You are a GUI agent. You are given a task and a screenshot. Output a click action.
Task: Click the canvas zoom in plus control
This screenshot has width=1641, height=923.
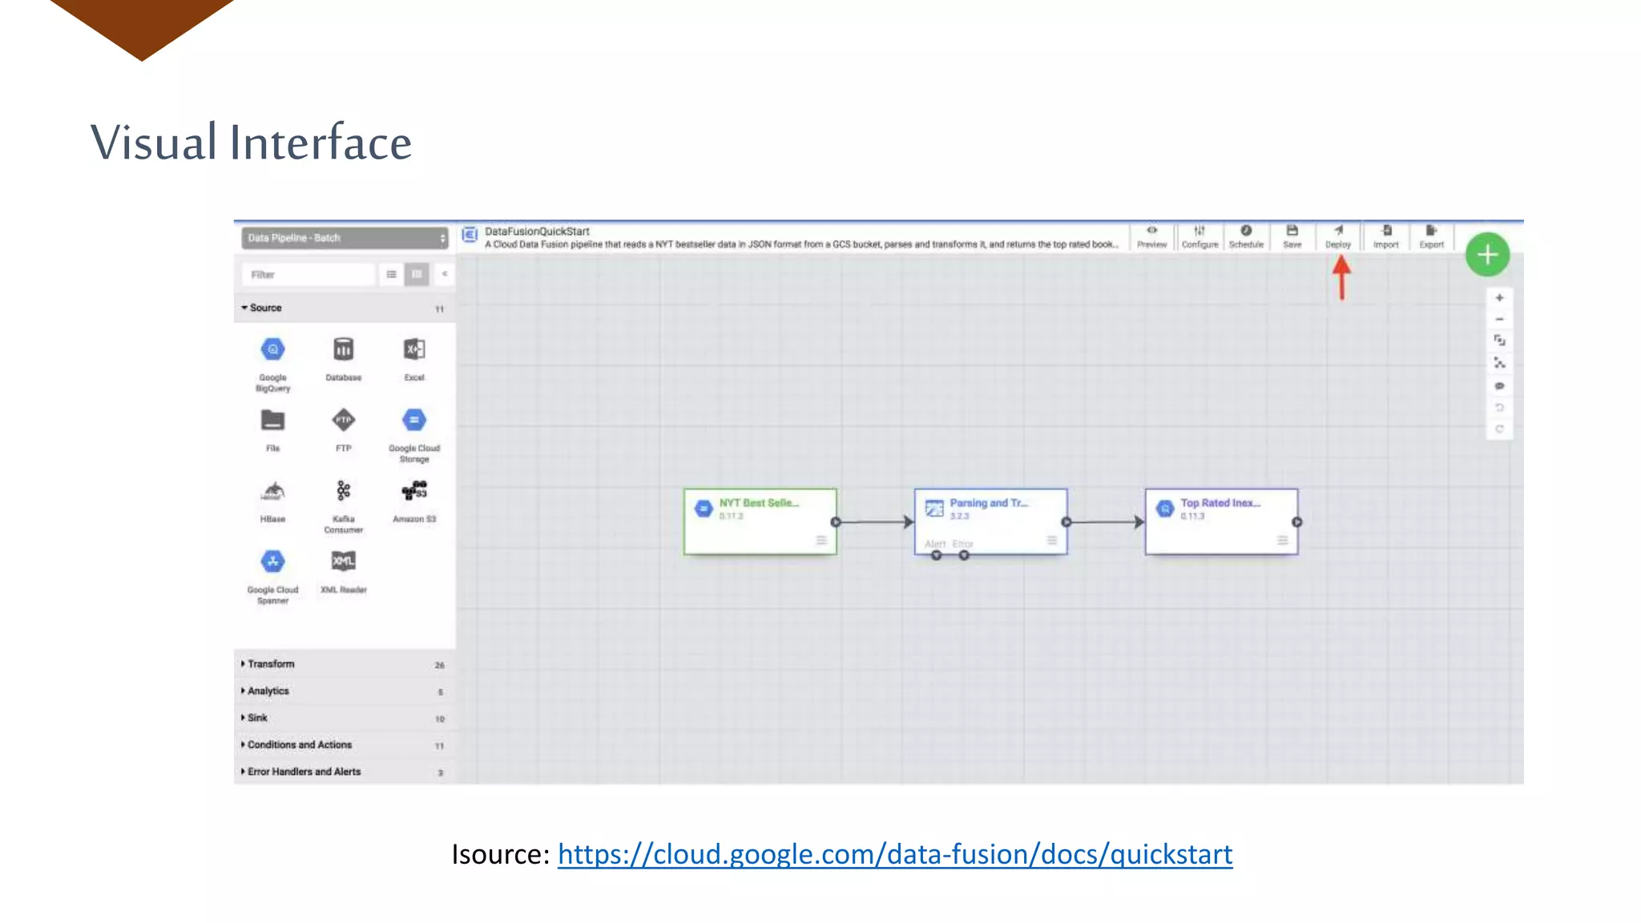pos(1499,298)
